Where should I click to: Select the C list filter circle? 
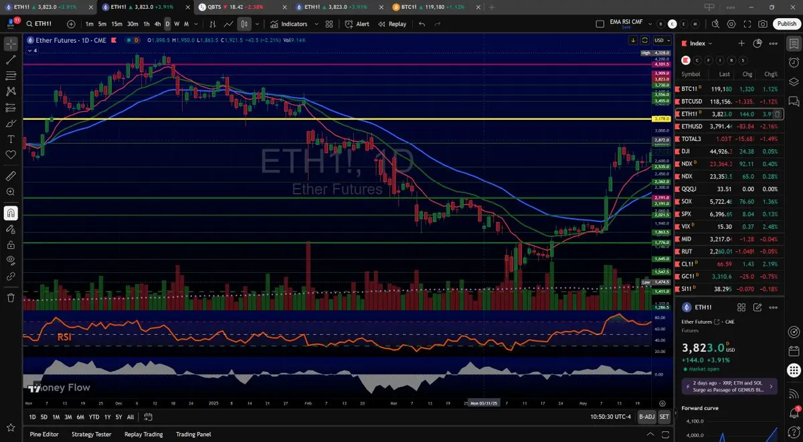pyautogui.click(x=697, y=60)
